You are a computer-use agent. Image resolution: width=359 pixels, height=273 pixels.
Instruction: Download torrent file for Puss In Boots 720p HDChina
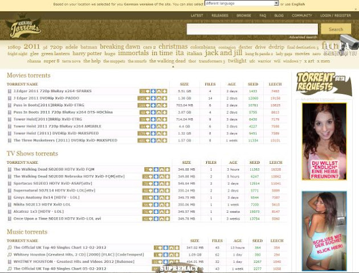click(x=165, y=113)
